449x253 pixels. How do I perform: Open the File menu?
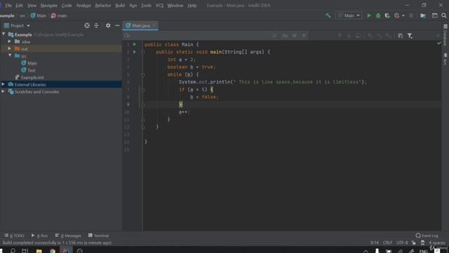pyautogui.click(x=8, y=6)
